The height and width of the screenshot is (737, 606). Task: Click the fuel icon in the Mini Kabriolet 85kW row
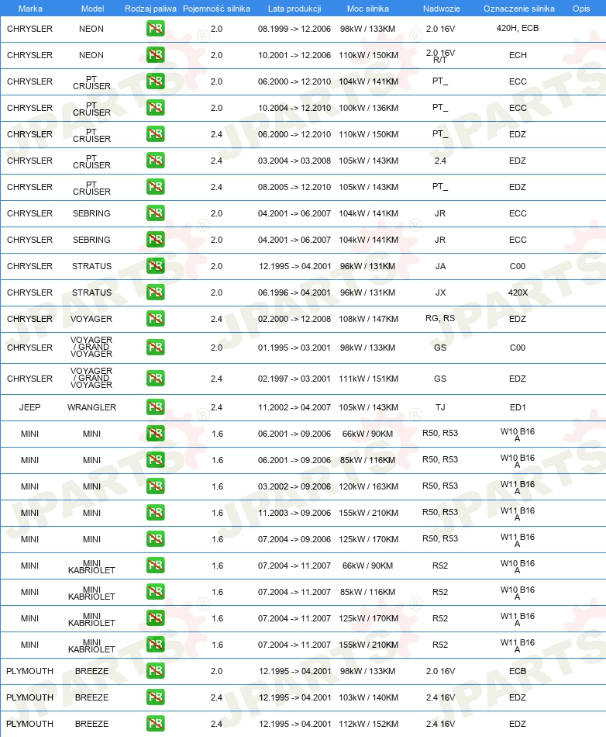coord(155,592)
